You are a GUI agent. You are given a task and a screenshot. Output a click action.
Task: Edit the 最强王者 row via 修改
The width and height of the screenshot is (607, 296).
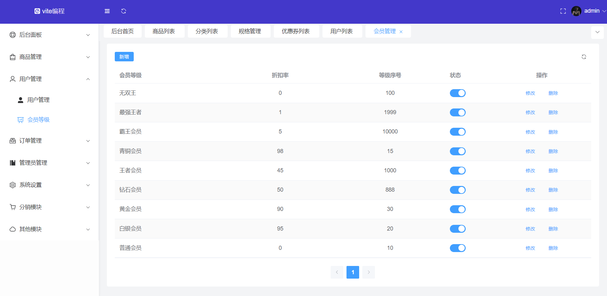[530, 113]
